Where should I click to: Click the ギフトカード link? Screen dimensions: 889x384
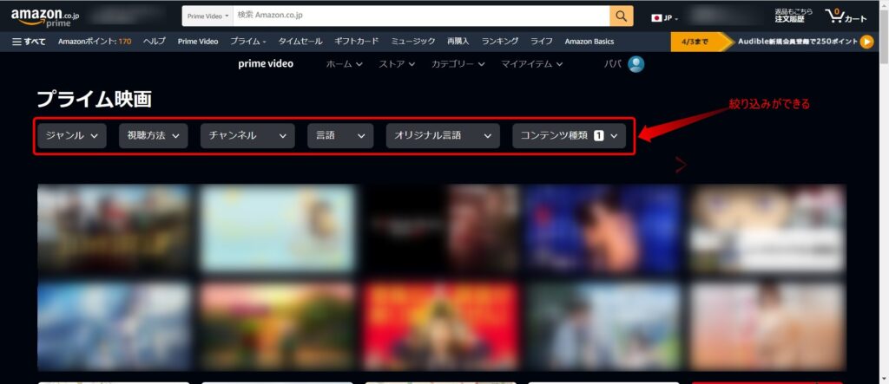click(357, 42)
